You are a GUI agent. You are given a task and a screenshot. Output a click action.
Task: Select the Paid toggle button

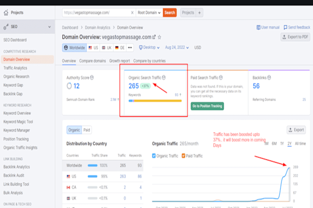[x=87, y=130]
